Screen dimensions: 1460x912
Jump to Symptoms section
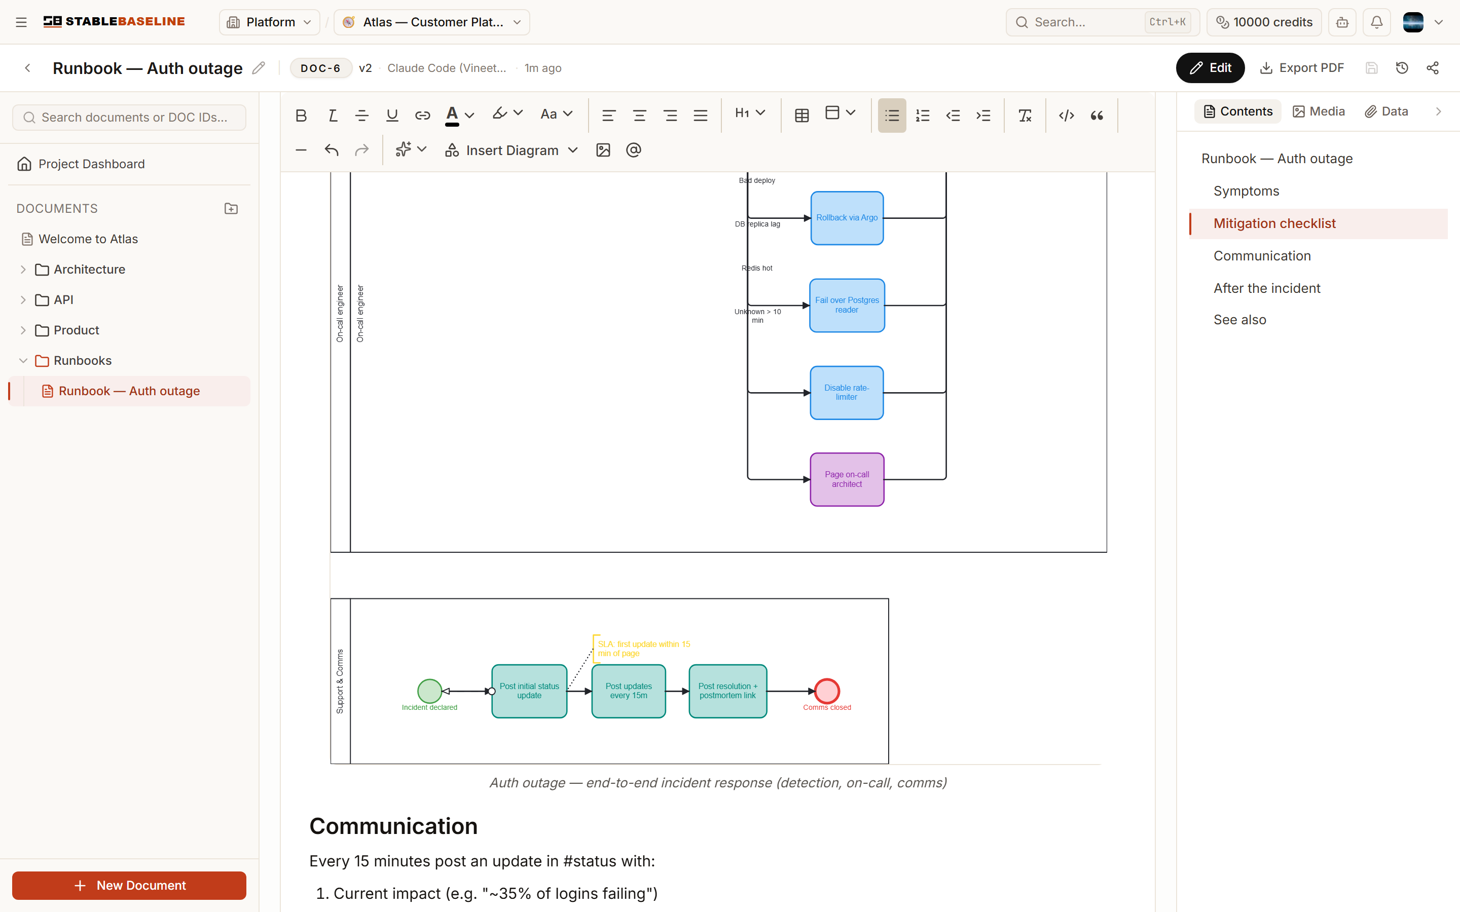click(x=1246, y=191)
